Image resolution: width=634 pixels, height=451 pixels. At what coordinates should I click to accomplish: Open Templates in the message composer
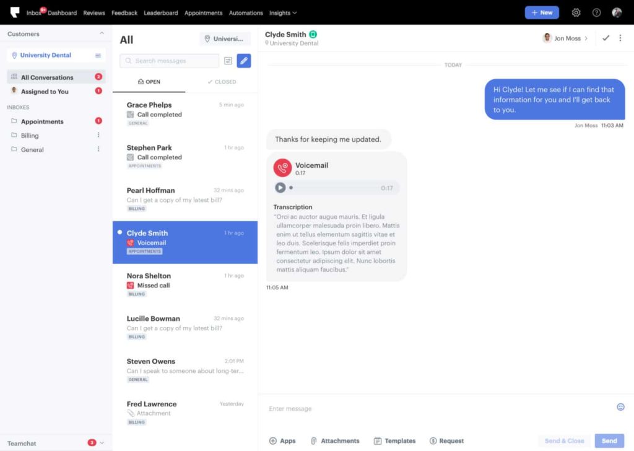tap(394, 441)
